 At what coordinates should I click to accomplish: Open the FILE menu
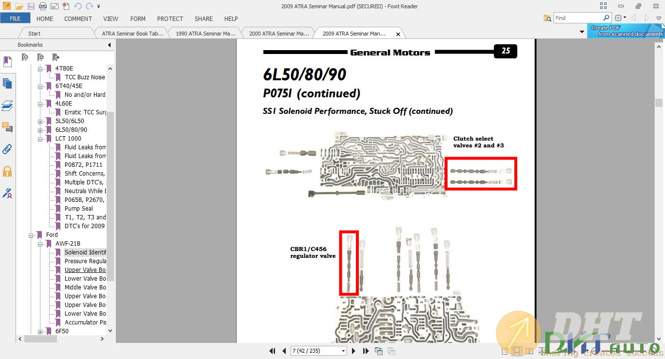tap(15, 18)
